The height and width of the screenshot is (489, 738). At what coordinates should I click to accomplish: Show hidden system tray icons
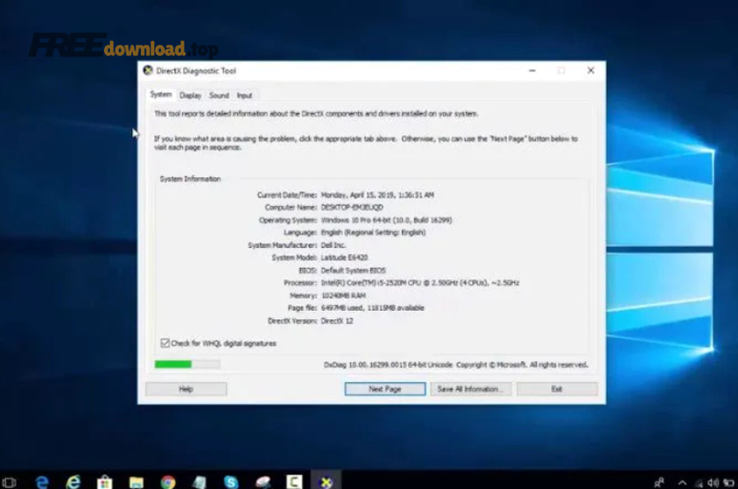pyautogui.click(x=682, y=482)
